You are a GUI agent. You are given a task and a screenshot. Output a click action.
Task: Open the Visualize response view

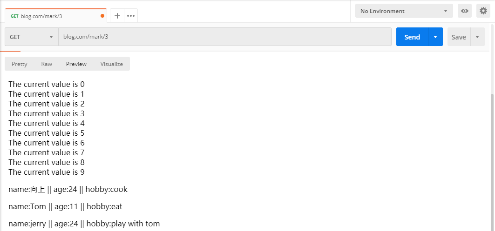111,64
